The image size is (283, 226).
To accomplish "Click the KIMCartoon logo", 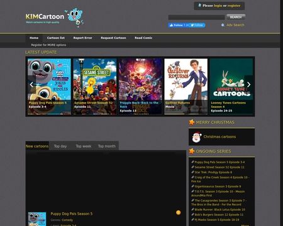I will coord(45,18).
